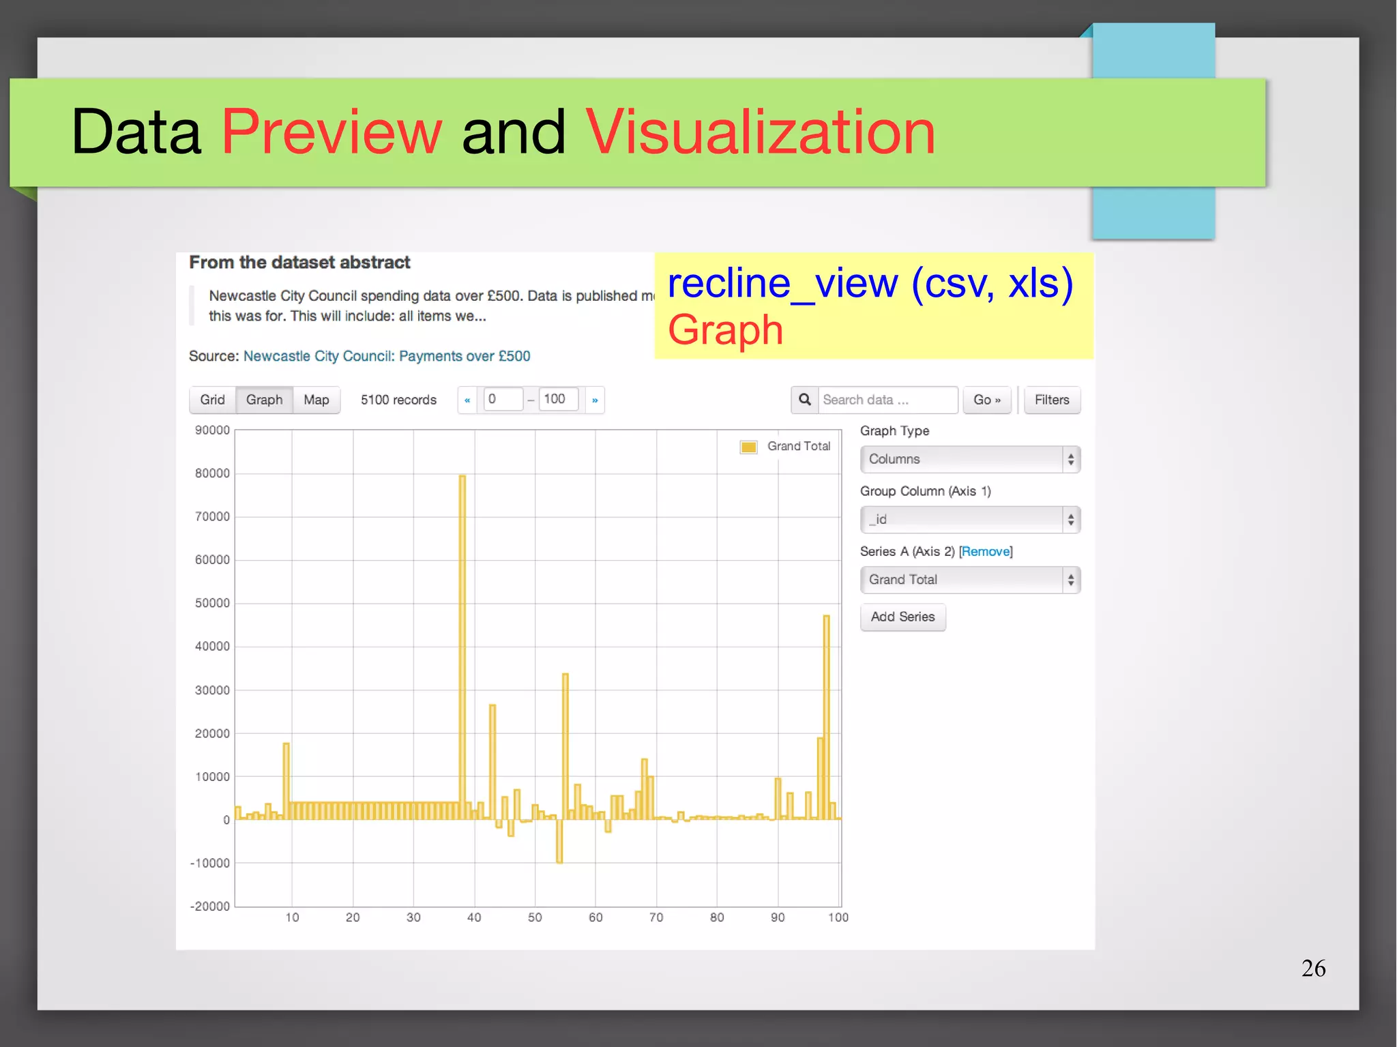This screenshot has height=1047, width=1397.
Task: Click the magnifier search icon
Action: (805, 400)
